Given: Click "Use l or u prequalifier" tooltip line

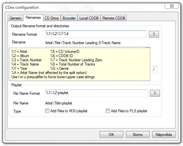Looking at the screenshot, I should coord(53,77).
